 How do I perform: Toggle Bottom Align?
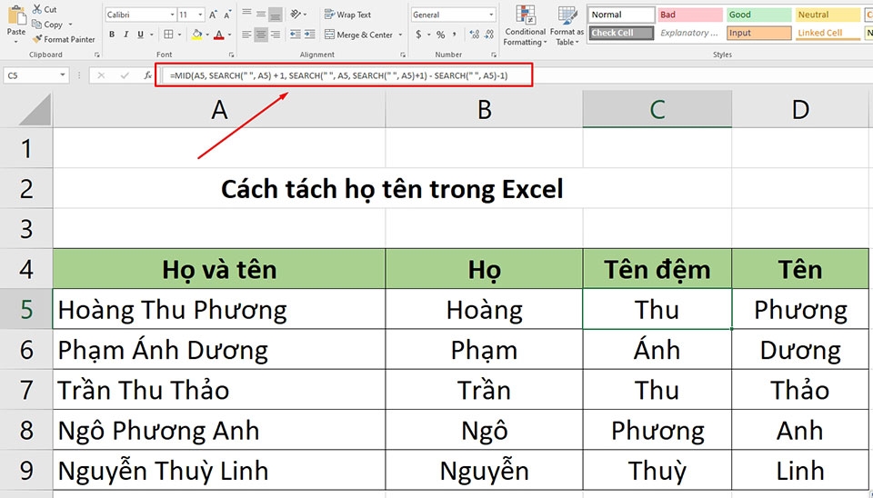click(275, 15)
